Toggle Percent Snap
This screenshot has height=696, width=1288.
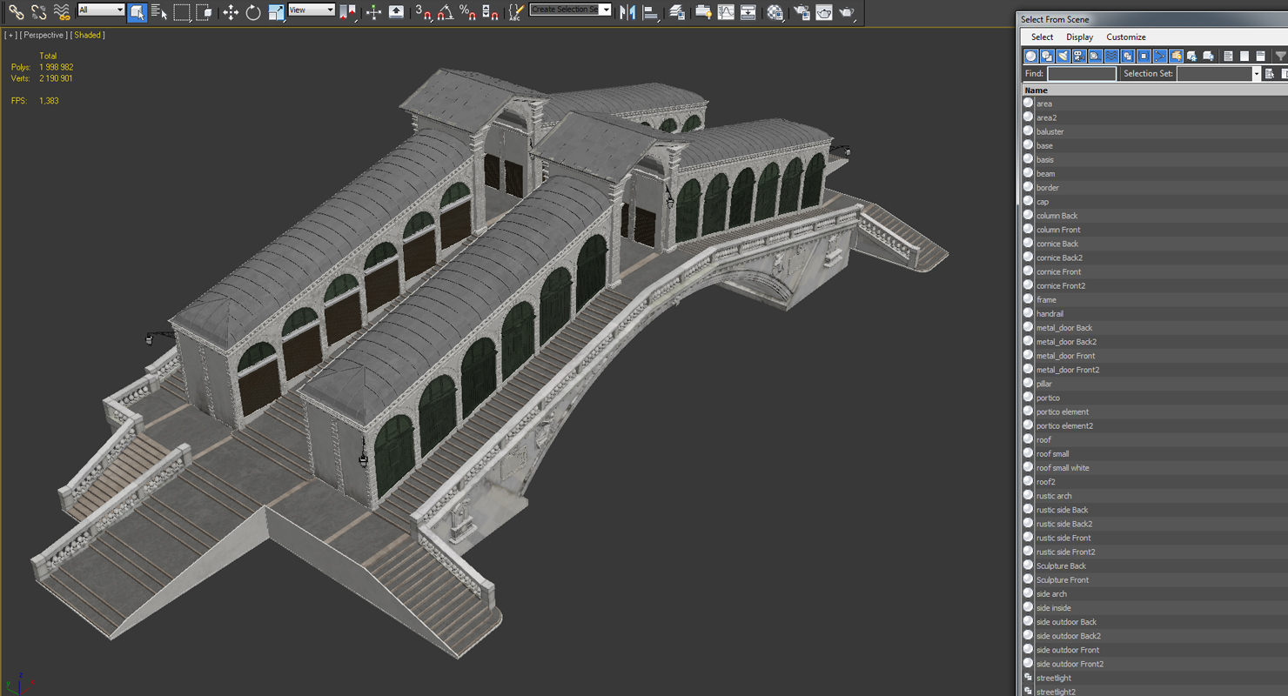tap(467, 12)
